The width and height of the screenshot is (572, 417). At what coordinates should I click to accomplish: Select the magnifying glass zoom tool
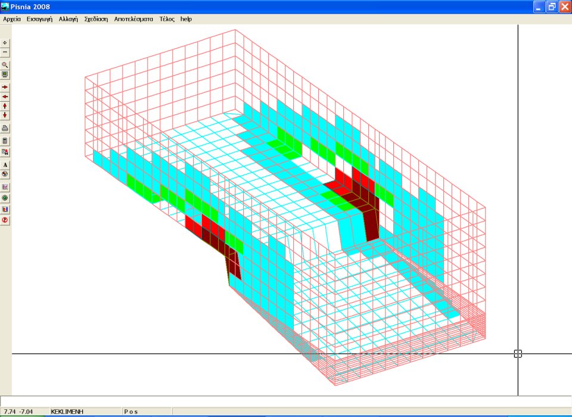5,65
